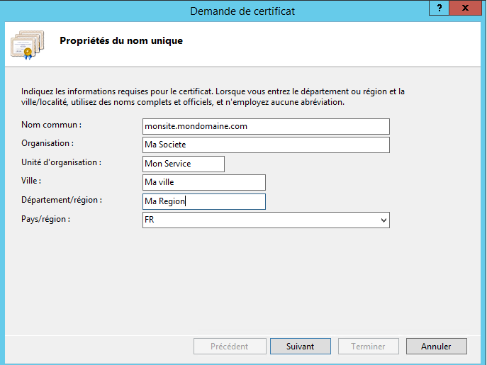Click the Nom commun text field
This screenshot has height=365, width=487.
tap(266, 126)
